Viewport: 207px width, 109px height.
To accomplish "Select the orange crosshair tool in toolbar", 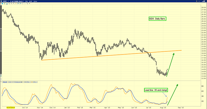I will pos(16,3).
